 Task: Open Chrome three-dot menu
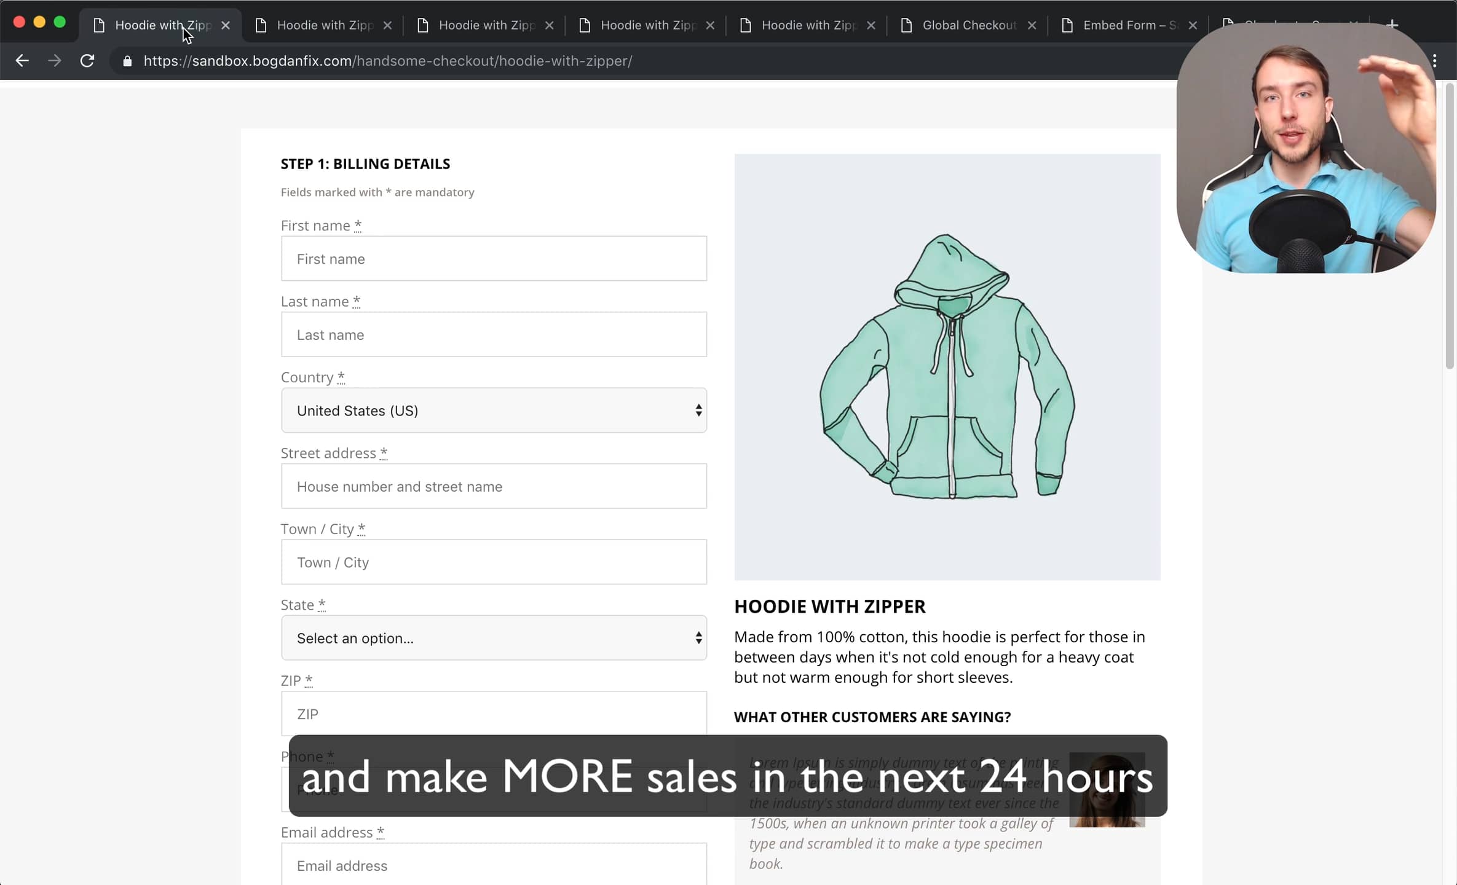click(x=1434, y=61)
